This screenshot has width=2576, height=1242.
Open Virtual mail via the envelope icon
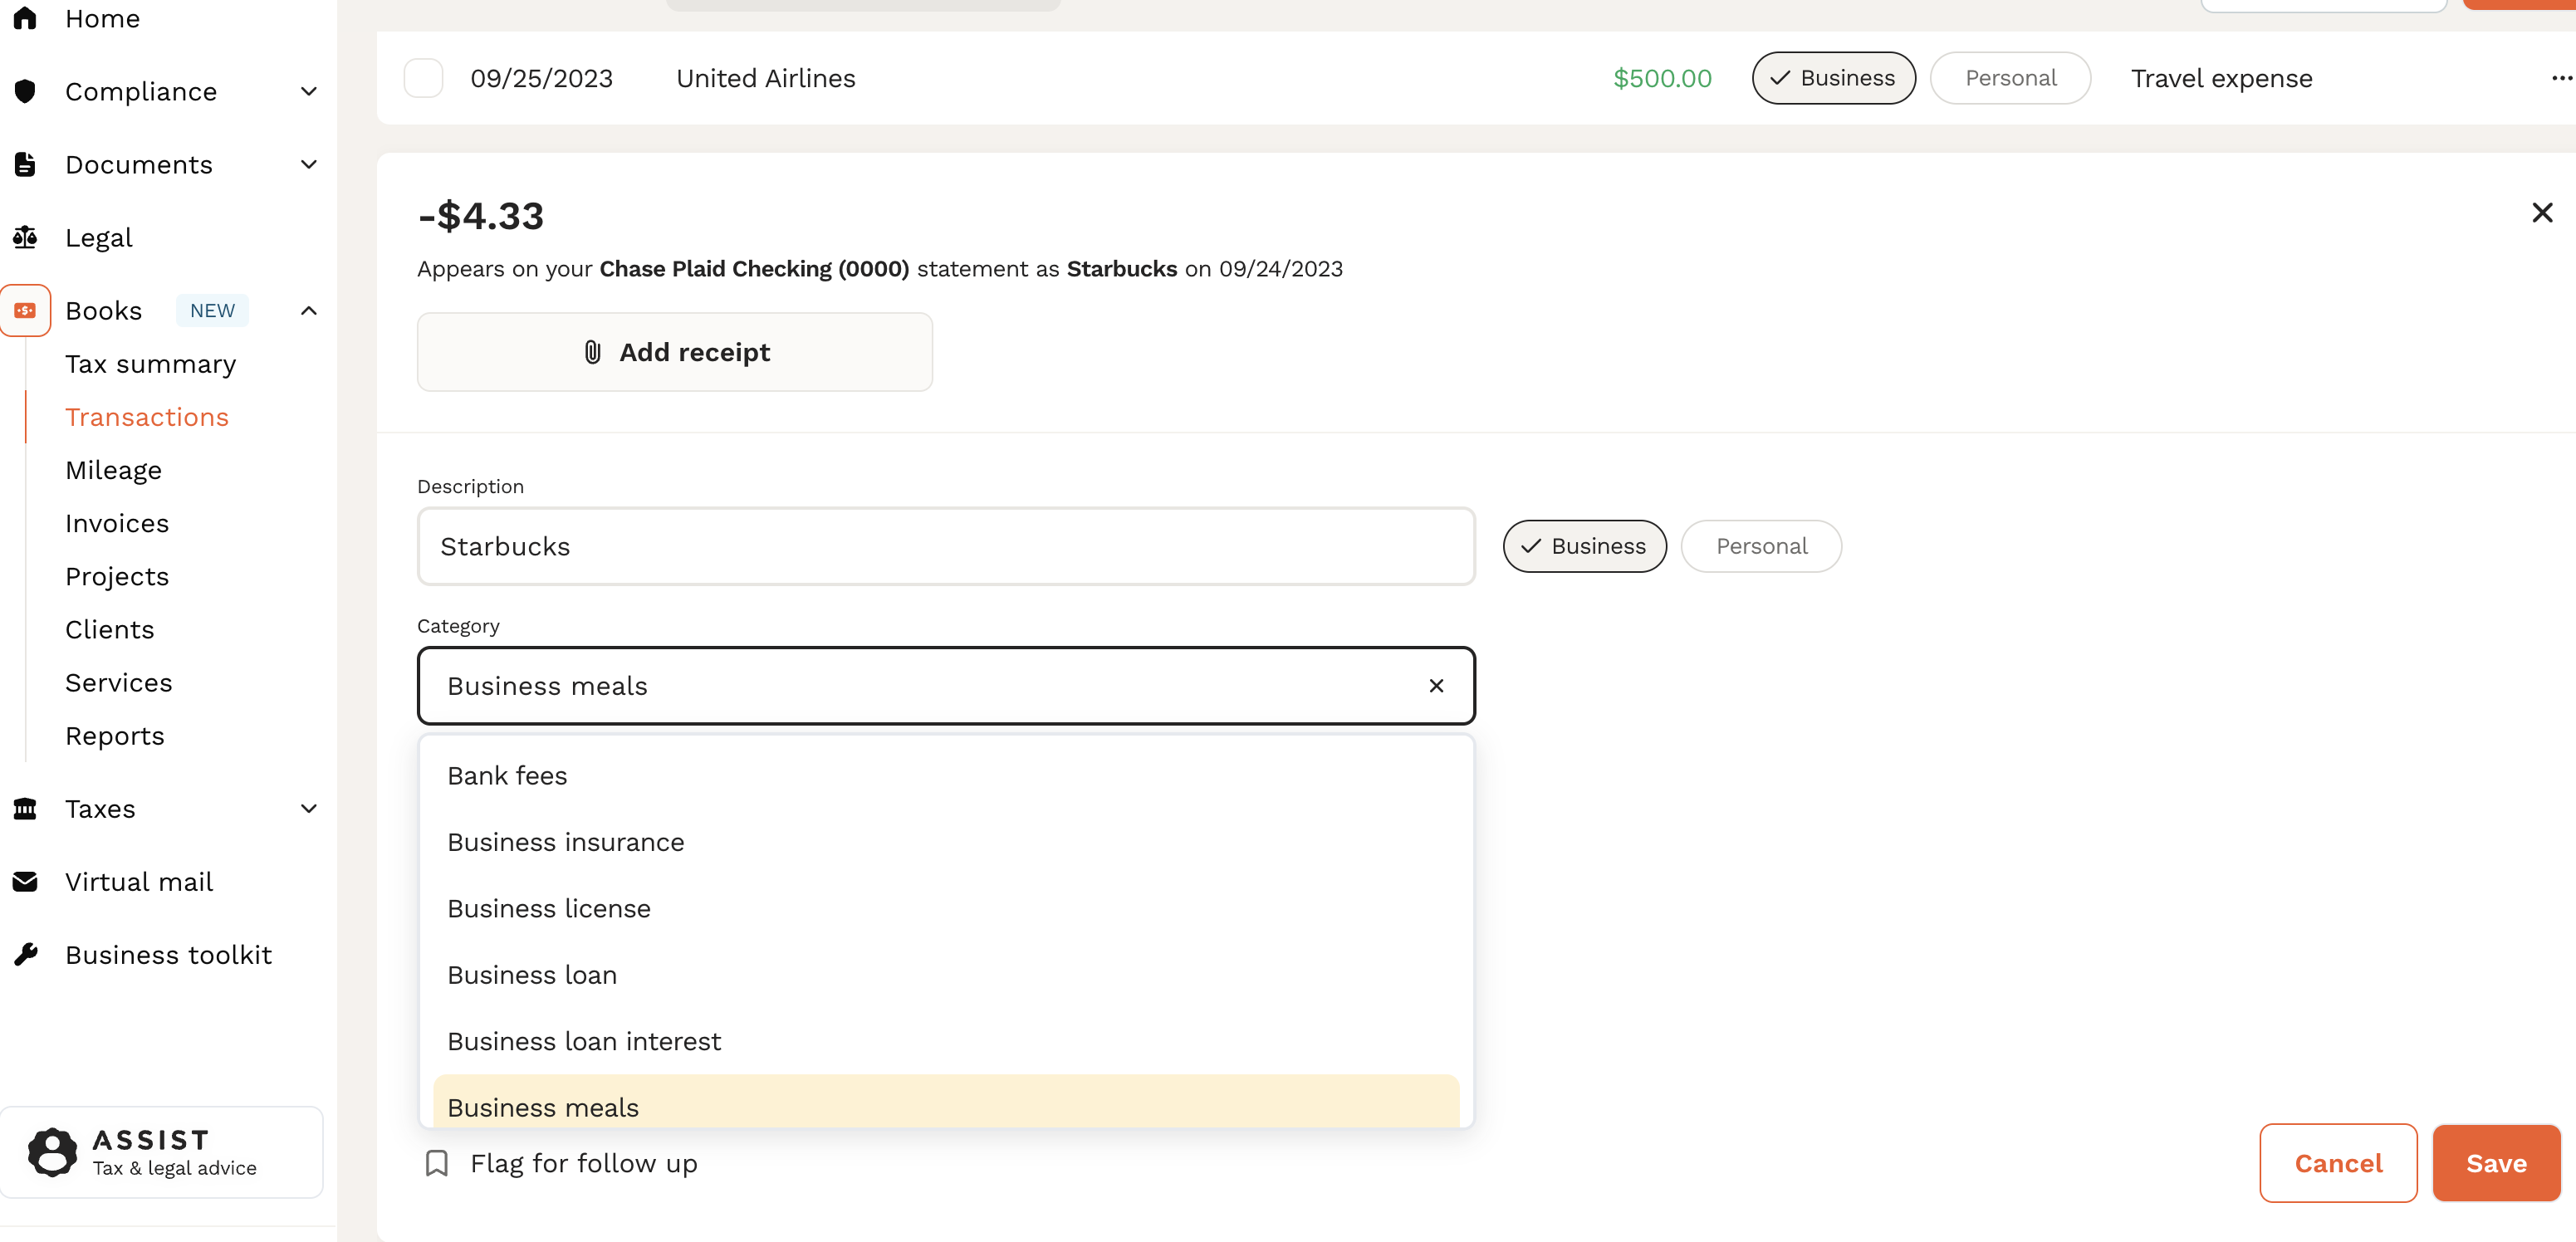[x=24, y=881]
